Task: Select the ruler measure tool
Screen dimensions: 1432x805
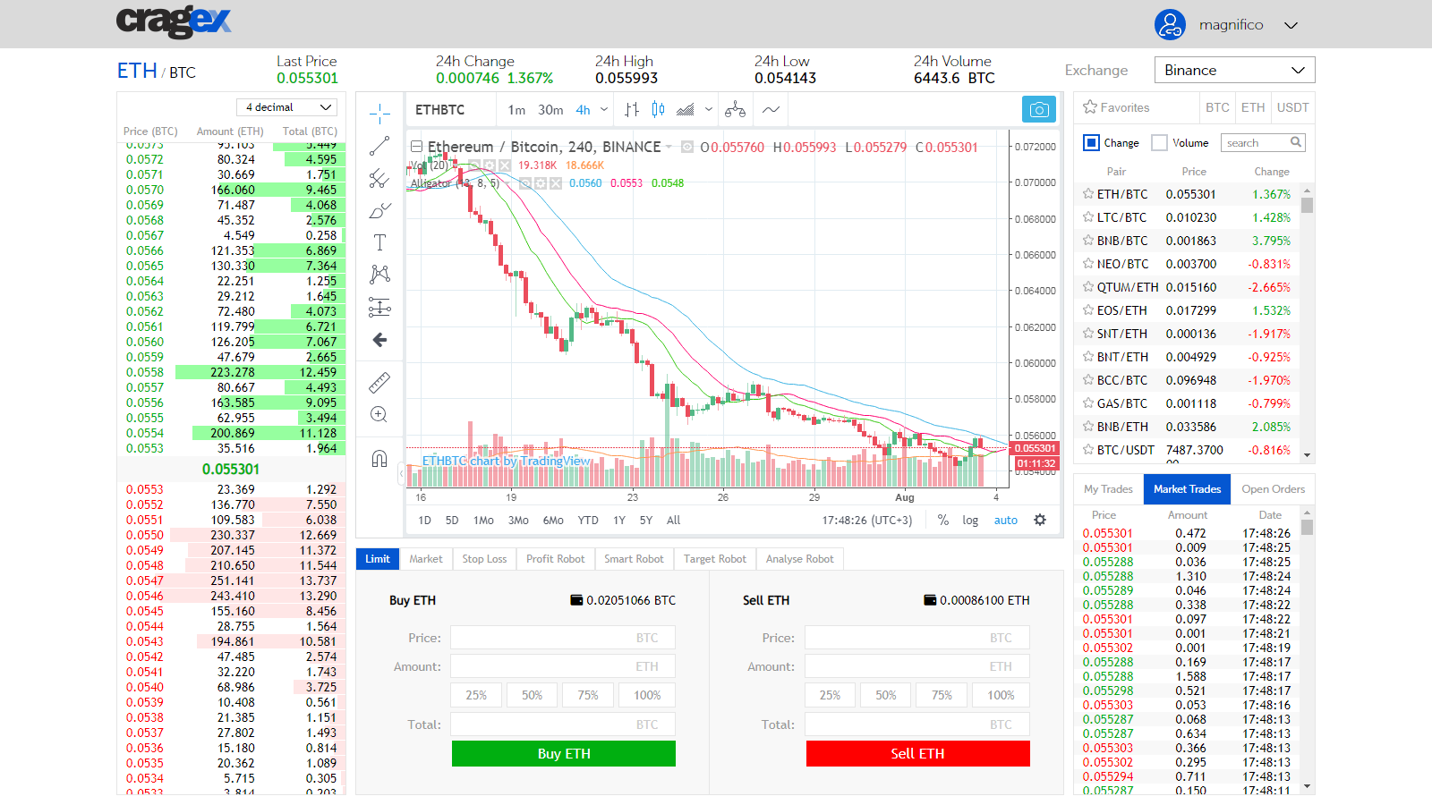Action: click(379, 383)
